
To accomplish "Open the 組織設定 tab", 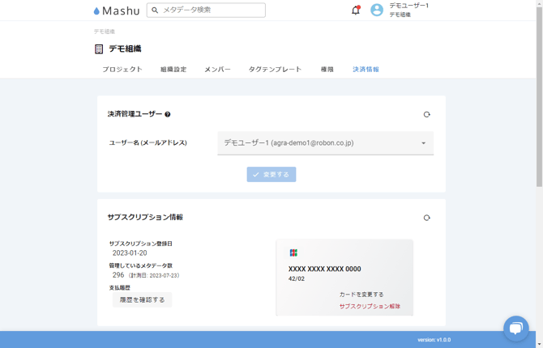I will click(173, 70).
